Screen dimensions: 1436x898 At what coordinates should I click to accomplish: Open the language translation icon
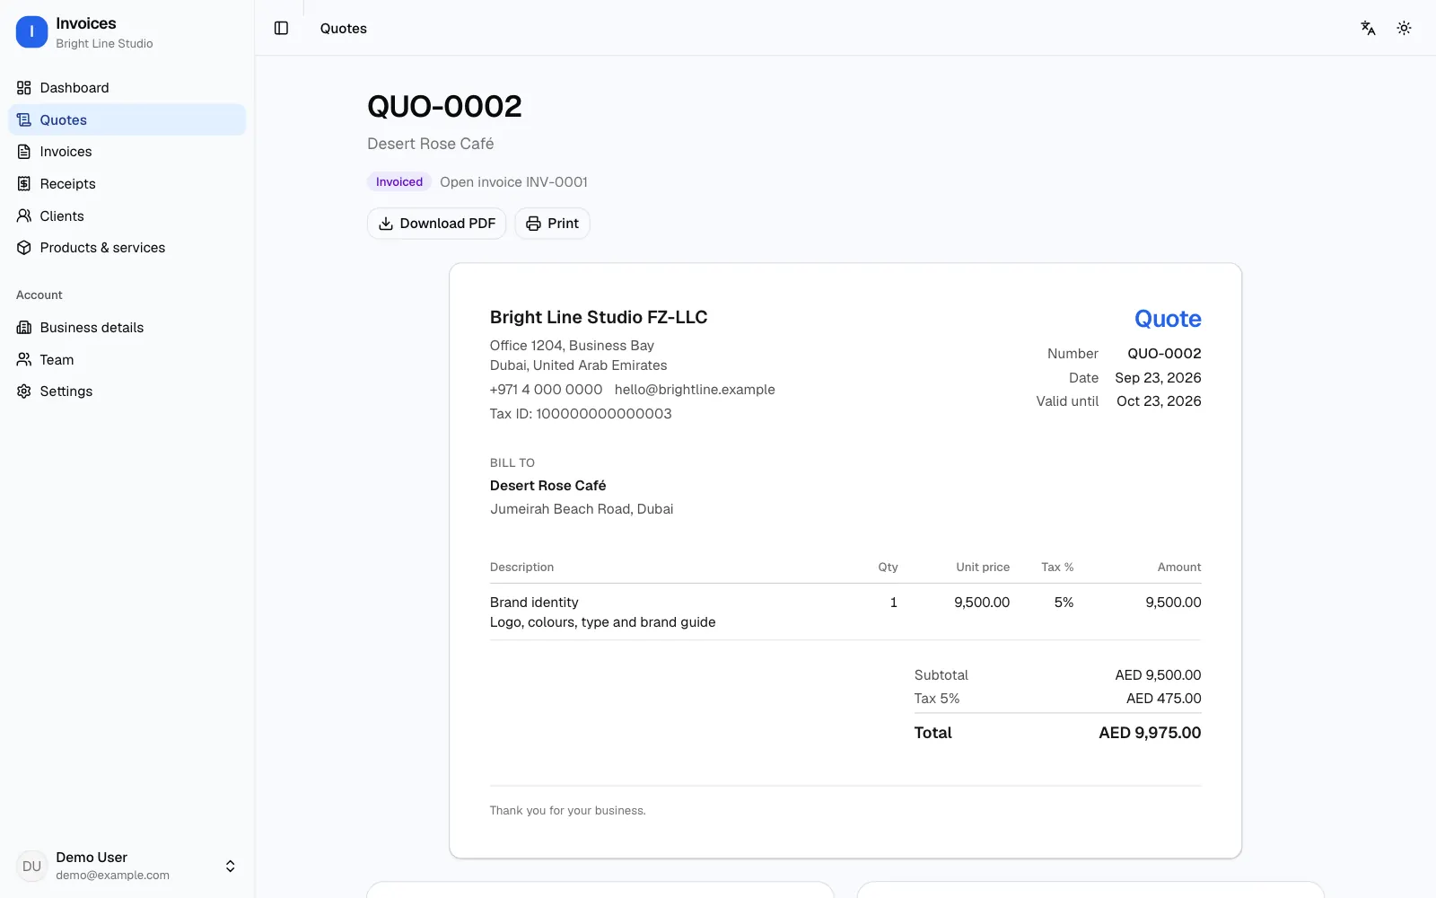click(x=1368, y=29)
